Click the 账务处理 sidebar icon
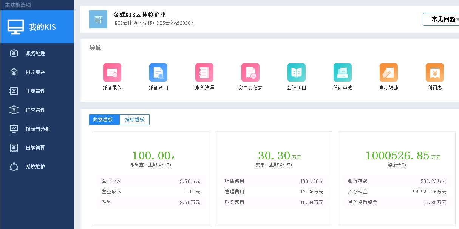The width and height of the screenshot is (459, 229). point(14,53)
